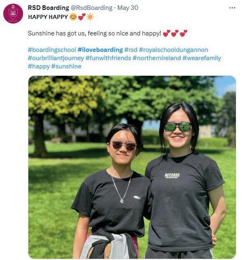The width and height of the screenshot is (242, 260).
Task: Open the #royalschooldungannon hashtag
Action: coord(174,50)
